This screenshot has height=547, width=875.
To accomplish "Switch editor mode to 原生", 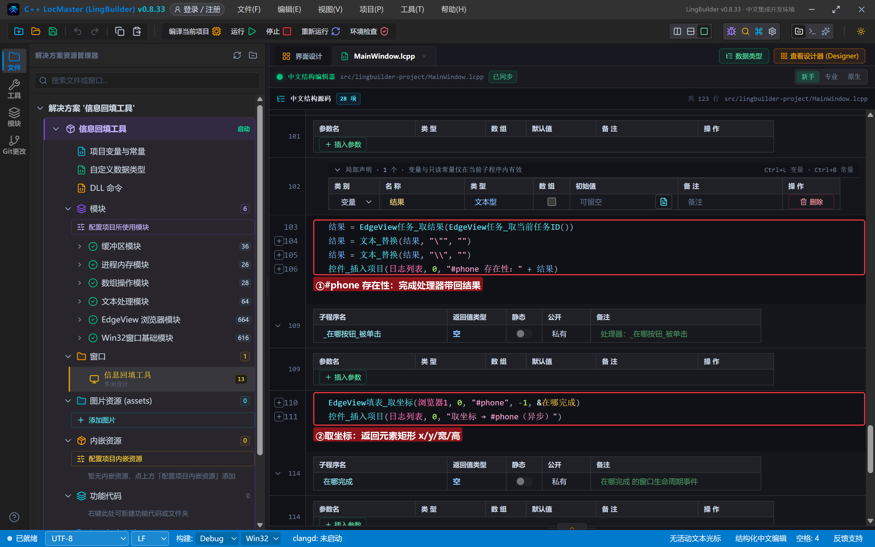I will (854, 77).
